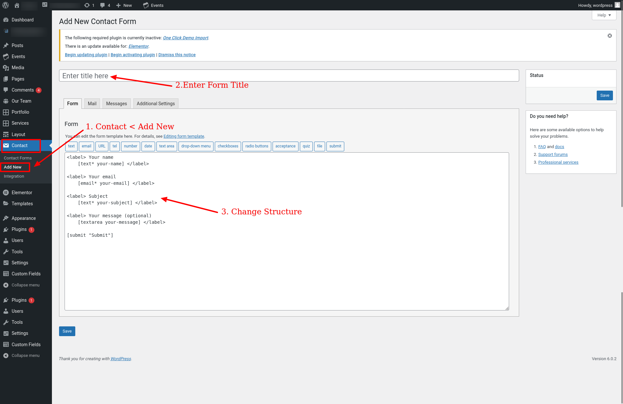This screenshot has height=404, width=623.
Task: Dismiss notice with the circular X icon
Action: click(x=610, y=36)
